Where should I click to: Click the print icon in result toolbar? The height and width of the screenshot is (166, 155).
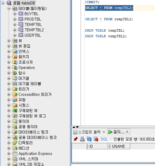pyautogui.click(x=82, y=139)
